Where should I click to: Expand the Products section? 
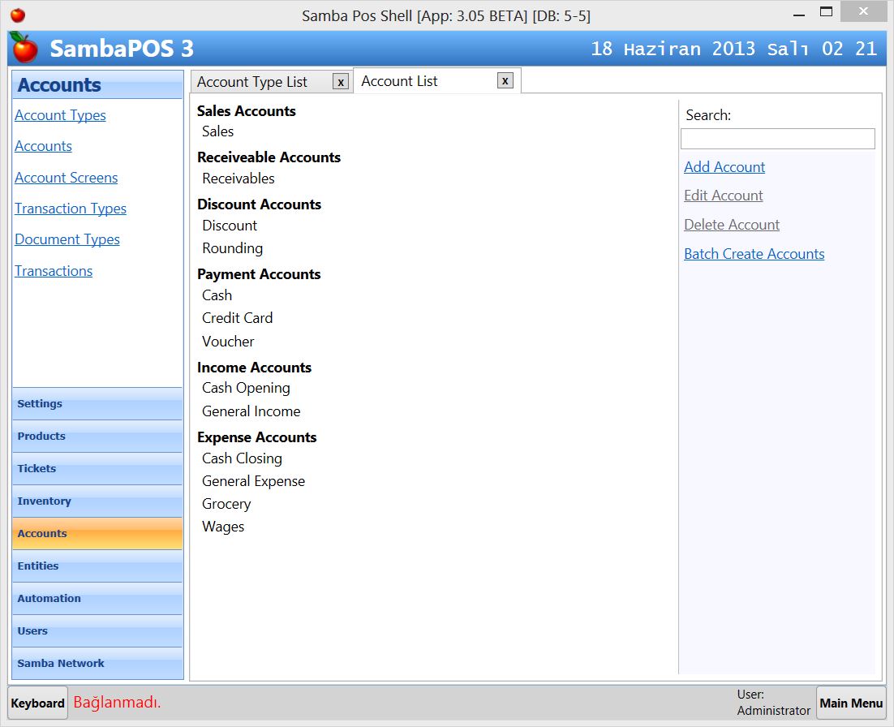tap(97, 436)
